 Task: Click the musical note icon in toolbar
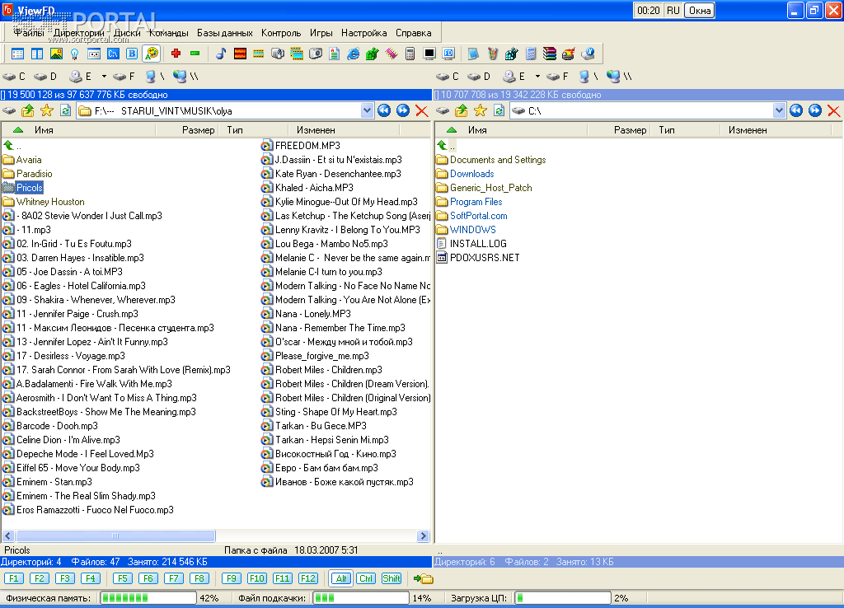(221, 54)
